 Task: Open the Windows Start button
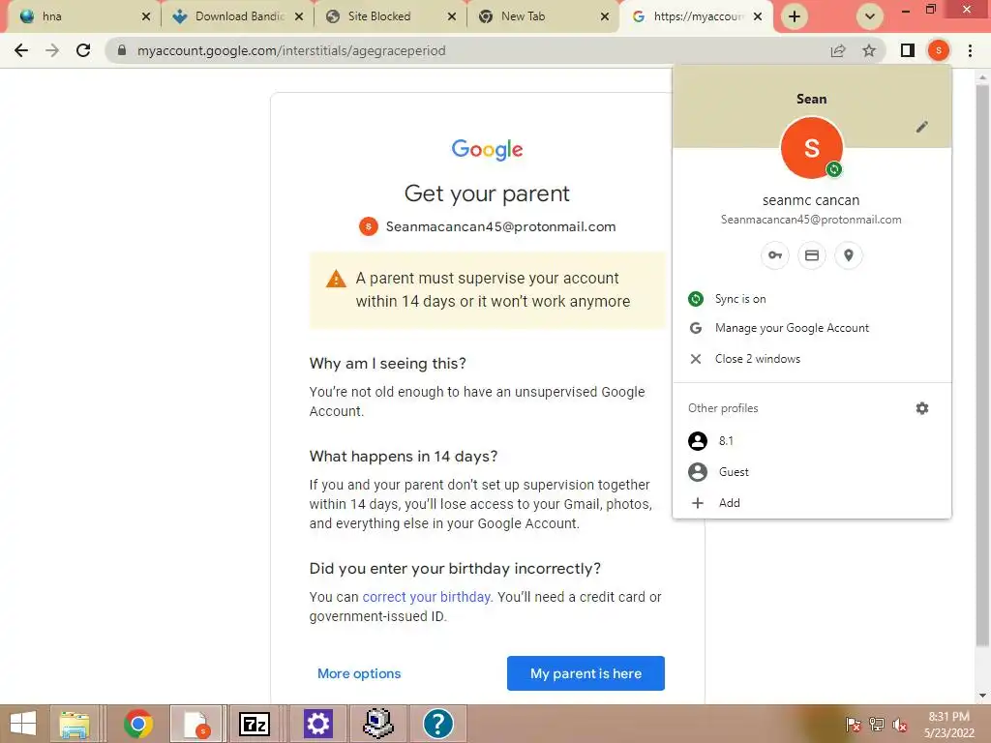pyautogui.click(x=23, y=724)
